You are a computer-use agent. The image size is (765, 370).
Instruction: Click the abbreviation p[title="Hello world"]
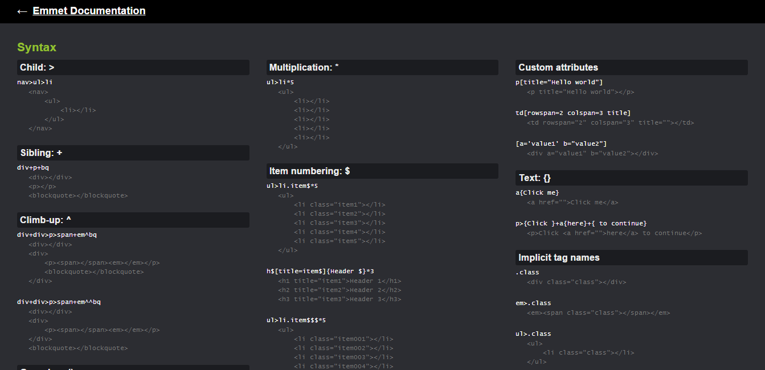pos(559,82)
